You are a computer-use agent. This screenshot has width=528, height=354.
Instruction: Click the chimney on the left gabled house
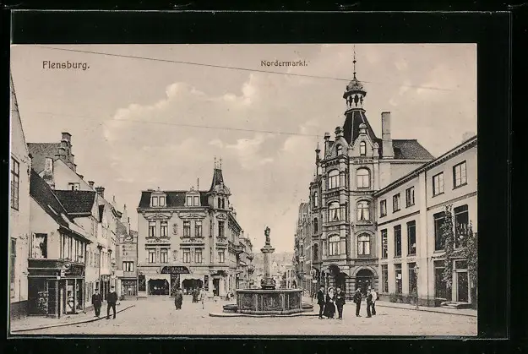[x=66, y=146]
